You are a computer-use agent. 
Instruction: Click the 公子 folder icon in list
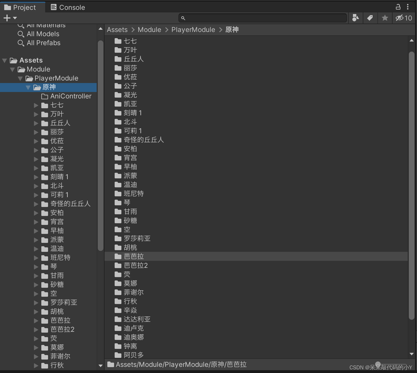pyautogui.click(x=118, y=86)
